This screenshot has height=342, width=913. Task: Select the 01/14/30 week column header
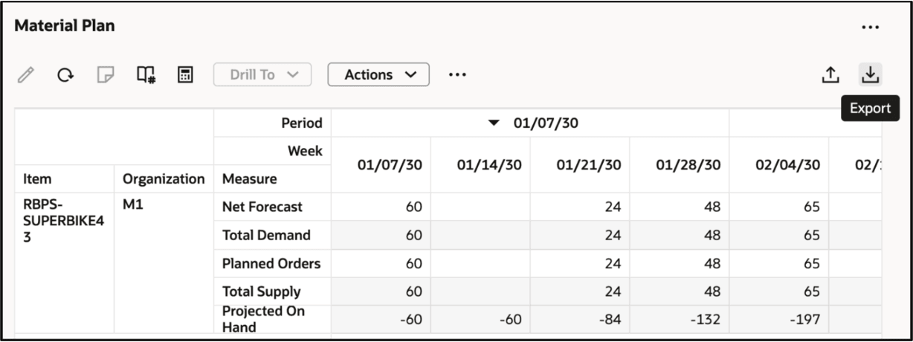(489, 165)
